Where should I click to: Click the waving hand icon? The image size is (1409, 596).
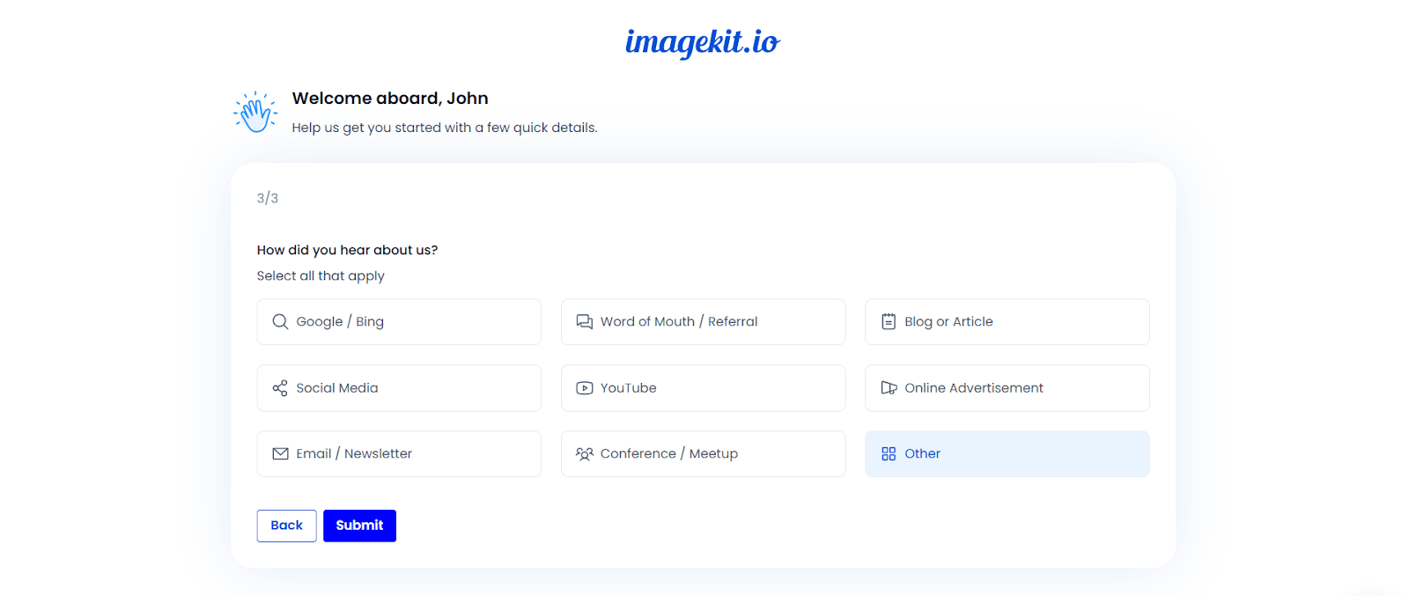pyautogui.click(x=255, y=114)
